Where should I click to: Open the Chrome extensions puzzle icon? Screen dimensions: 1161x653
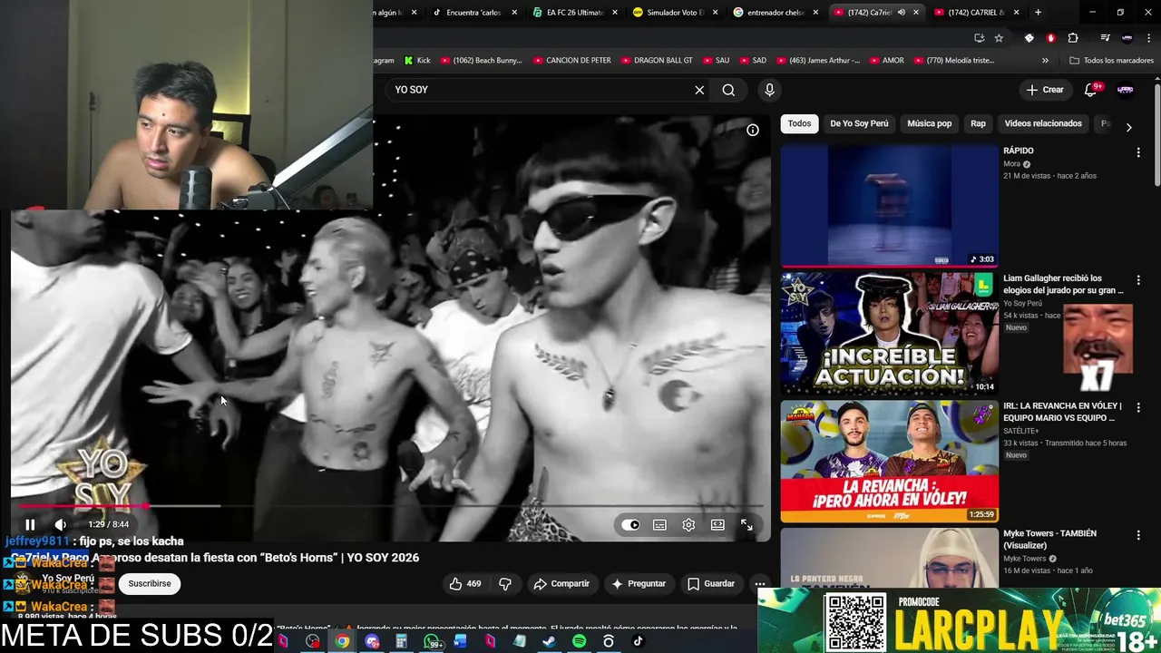coord(1073,38)
